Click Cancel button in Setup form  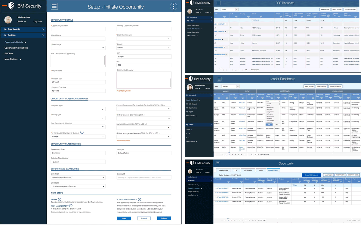click(144, 218)
